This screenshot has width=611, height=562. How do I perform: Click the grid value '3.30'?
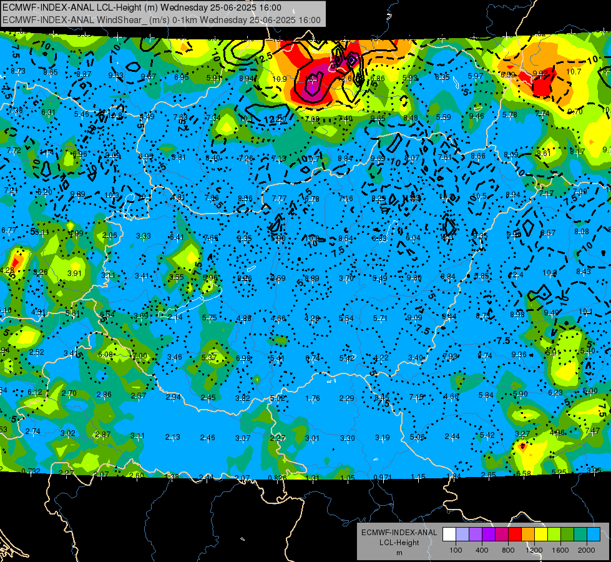coord(347,438)
